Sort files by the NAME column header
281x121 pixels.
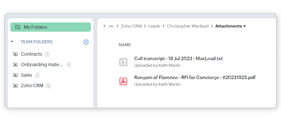(125, 45)
